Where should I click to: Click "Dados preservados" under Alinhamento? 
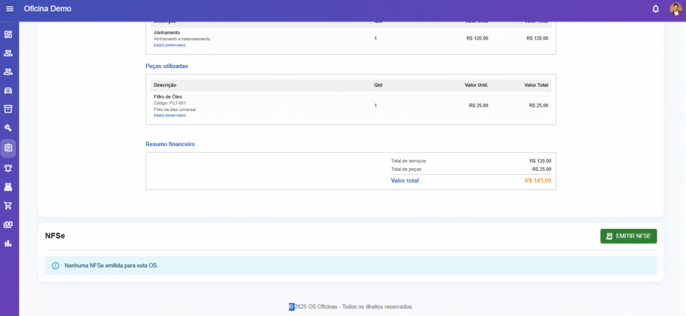169,45
